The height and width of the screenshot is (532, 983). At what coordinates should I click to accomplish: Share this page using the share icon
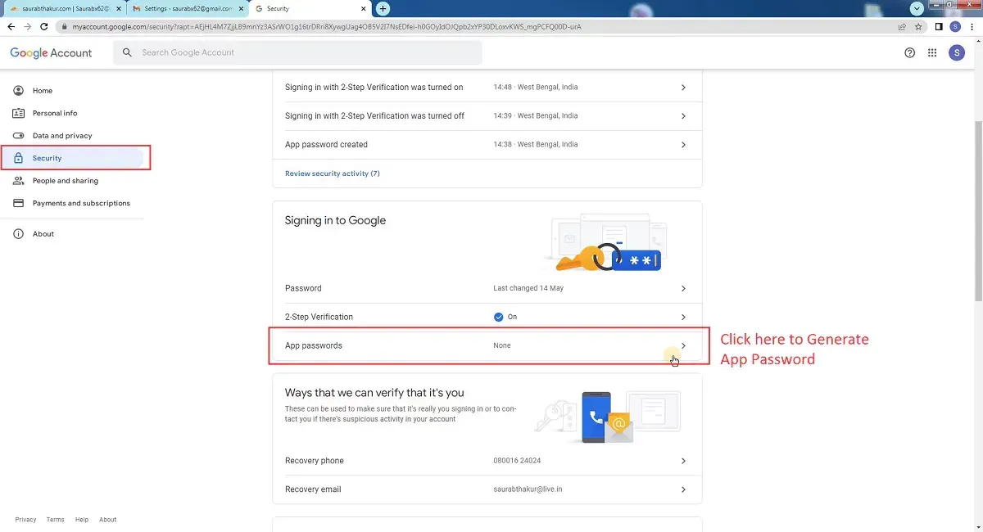(x=902, y=26)
